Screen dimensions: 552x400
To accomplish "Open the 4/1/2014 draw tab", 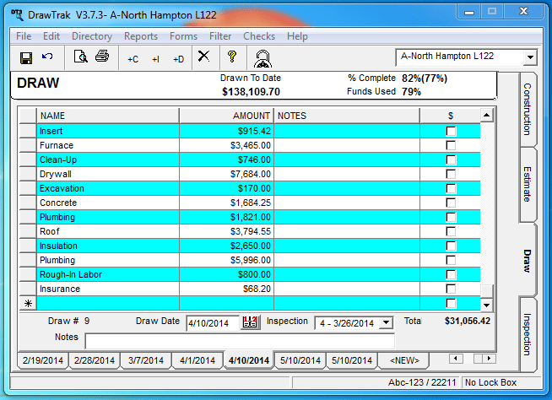I will click(x=198, y=360).
